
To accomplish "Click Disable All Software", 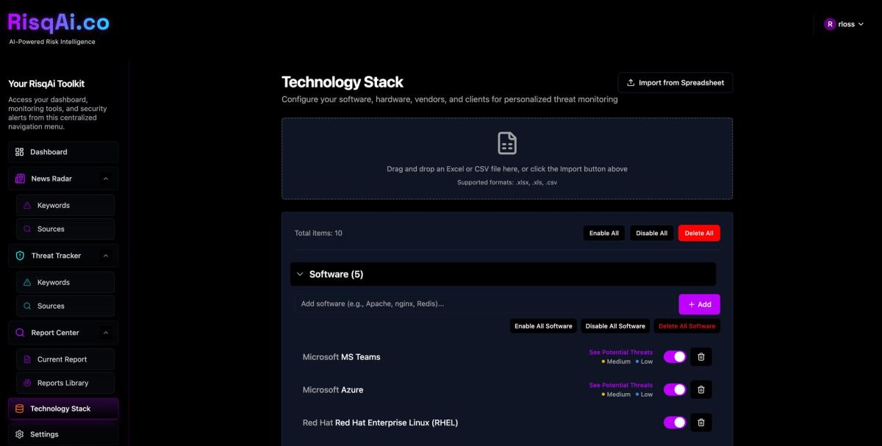I will pyautogui.click(x=615, y=326).
